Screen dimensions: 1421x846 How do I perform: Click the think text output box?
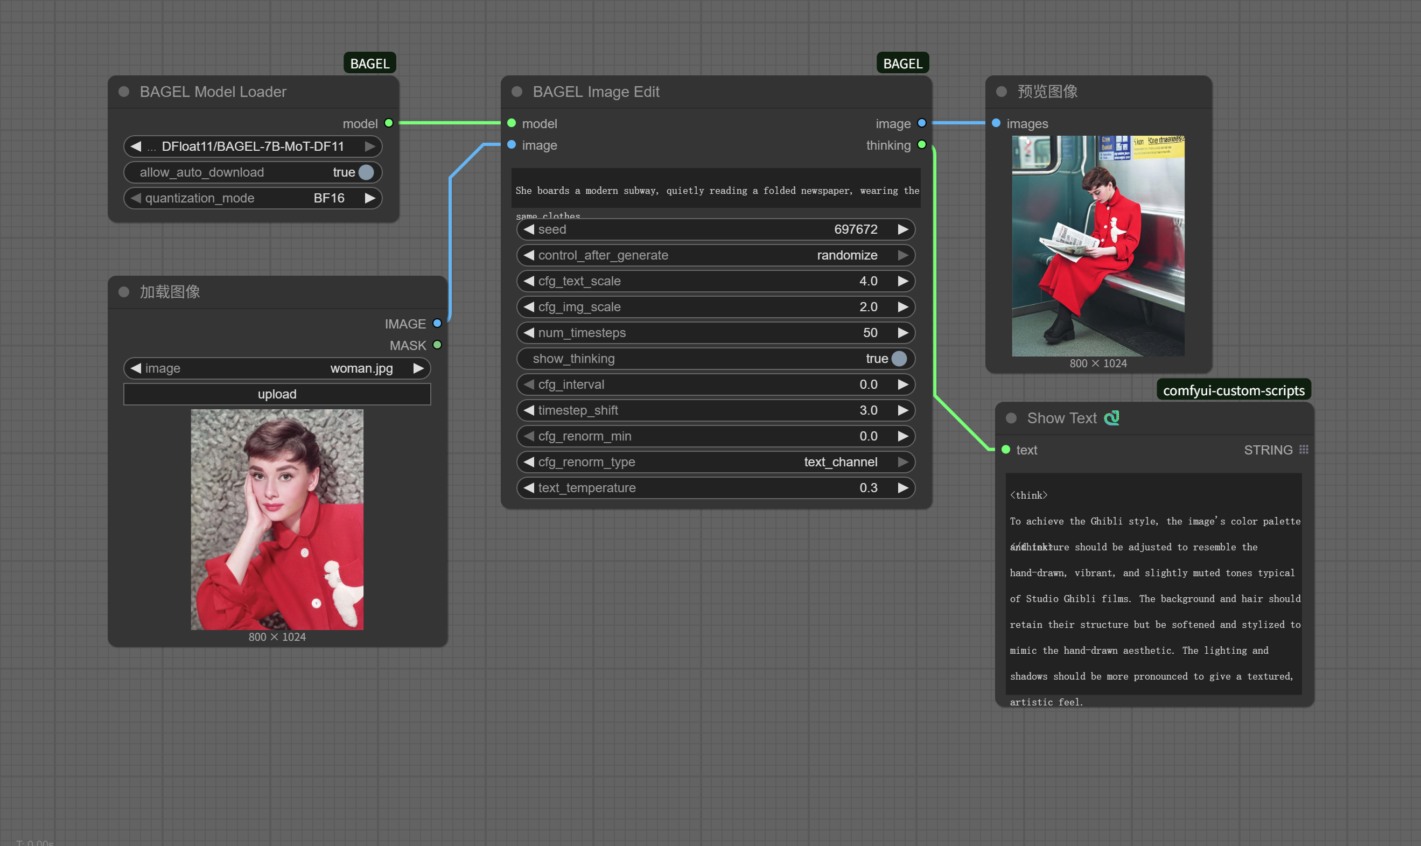pos(1154,584)
